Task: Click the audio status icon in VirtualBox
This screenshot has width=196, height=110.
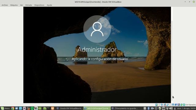Action: pyautogui.click(x=162, y=105)
